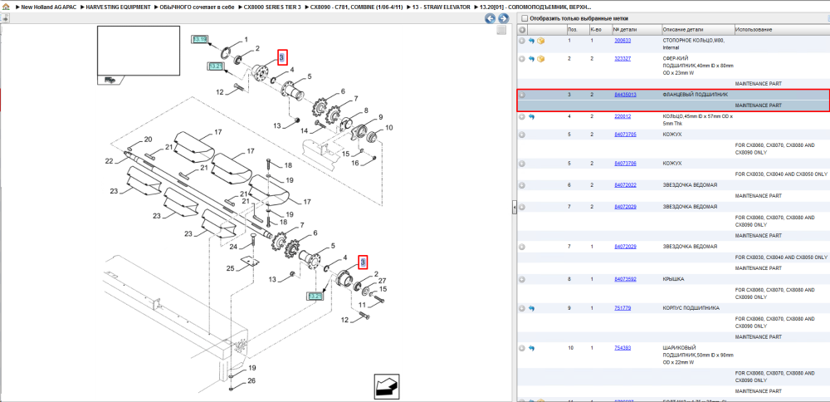Open part number link 323327

tap(622, 58)
